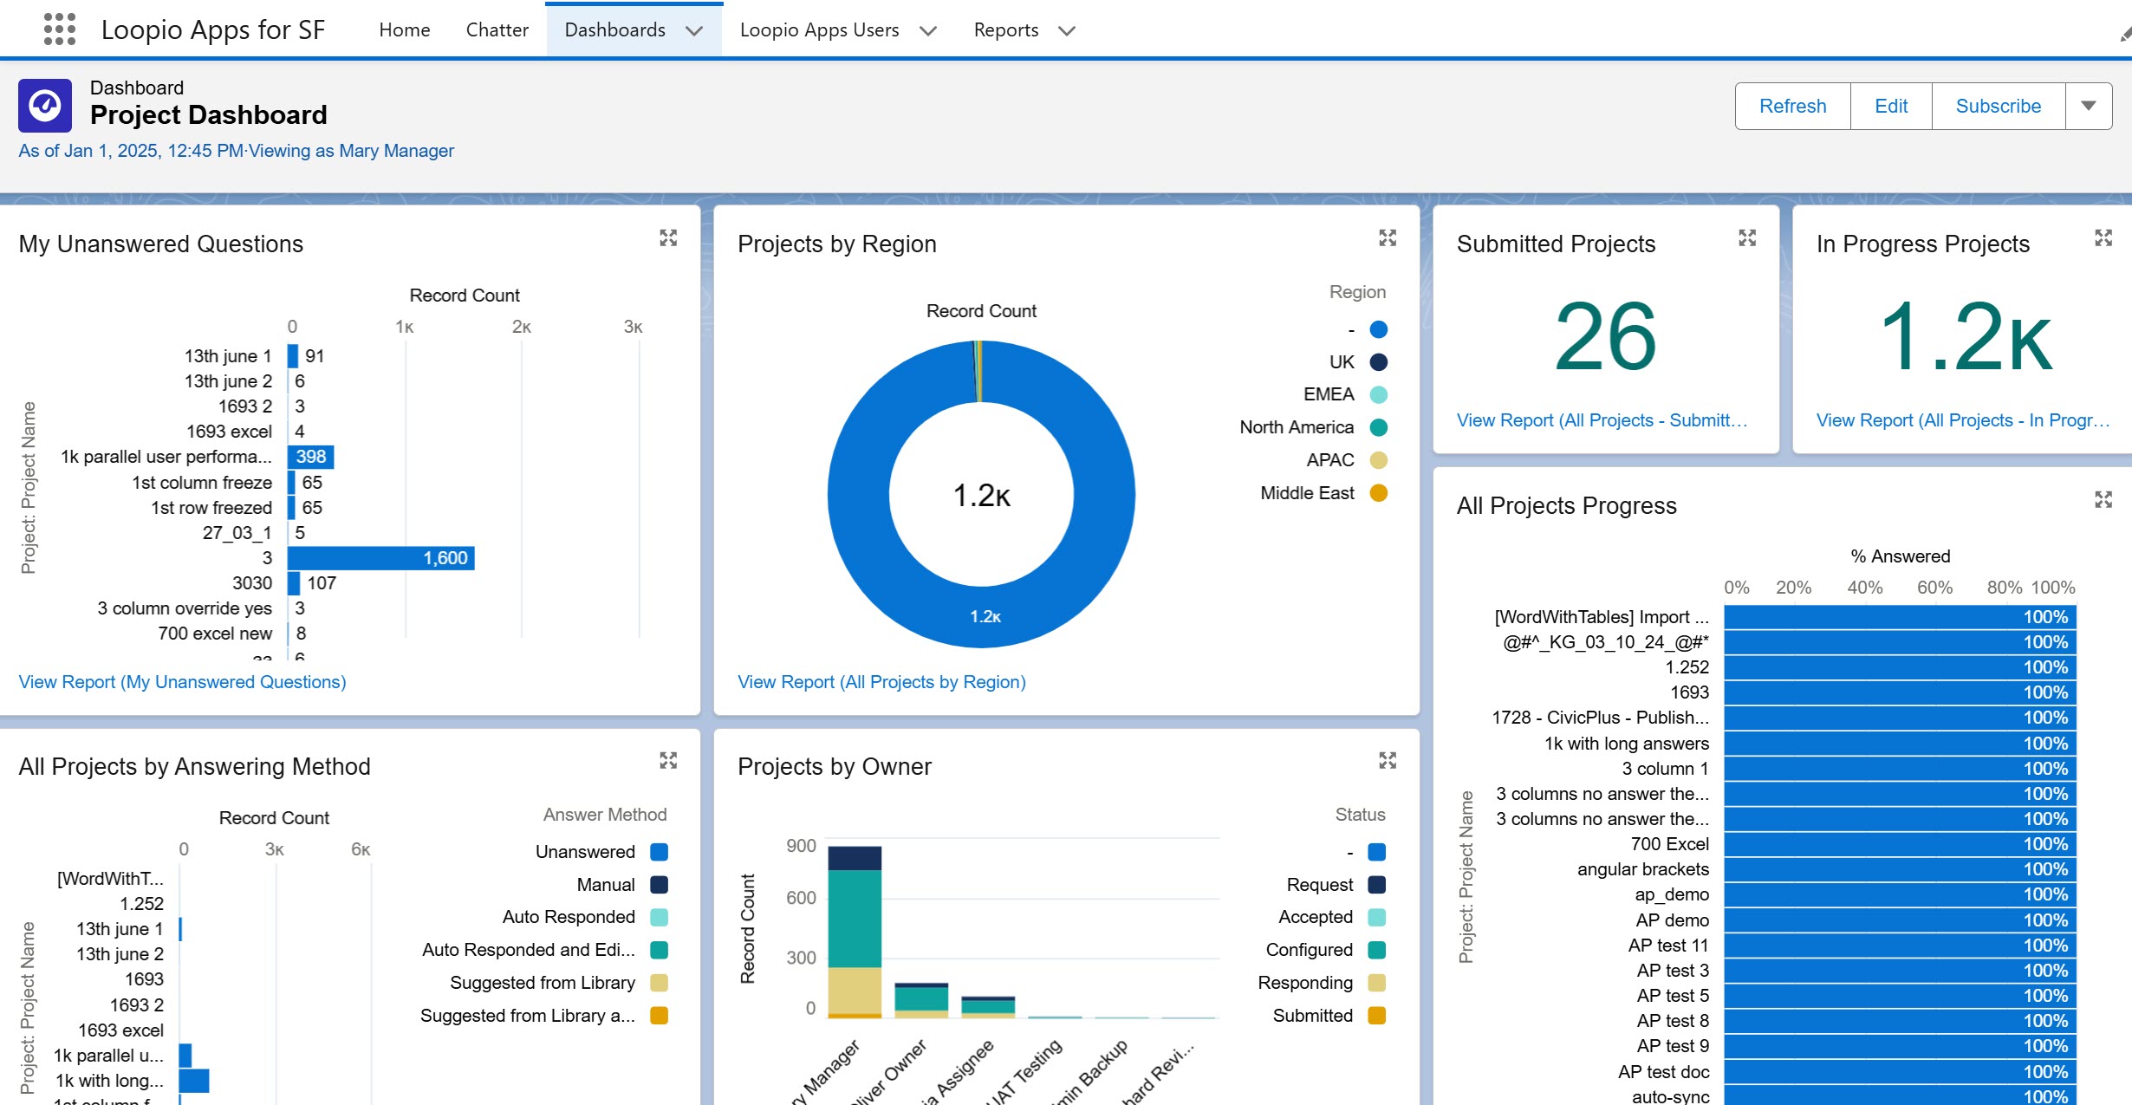Image resolution: width=2132 pixels, height=1105 pixels.
Task: Click the EMEA region legend swatch
Action: pos(1379,394)
